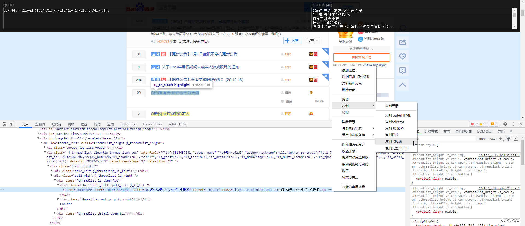Collapse the t_con cleafix div node

[x=48, y=166]
